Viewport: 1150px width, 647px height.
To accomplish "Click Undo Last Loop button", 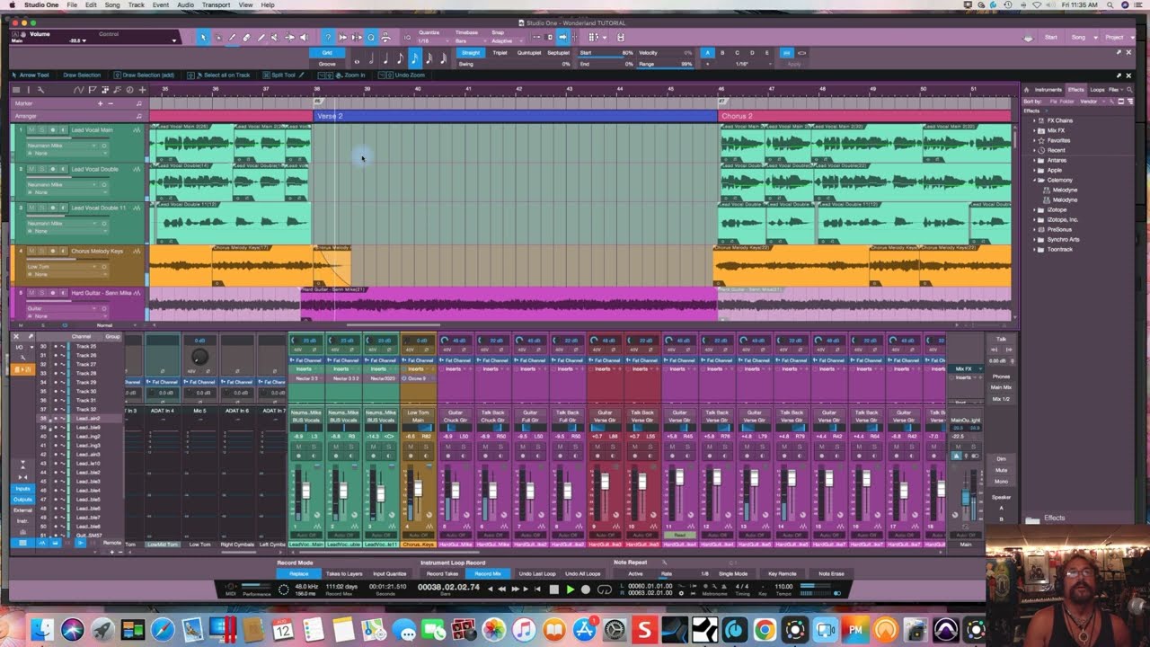I will tap(537, 573).
